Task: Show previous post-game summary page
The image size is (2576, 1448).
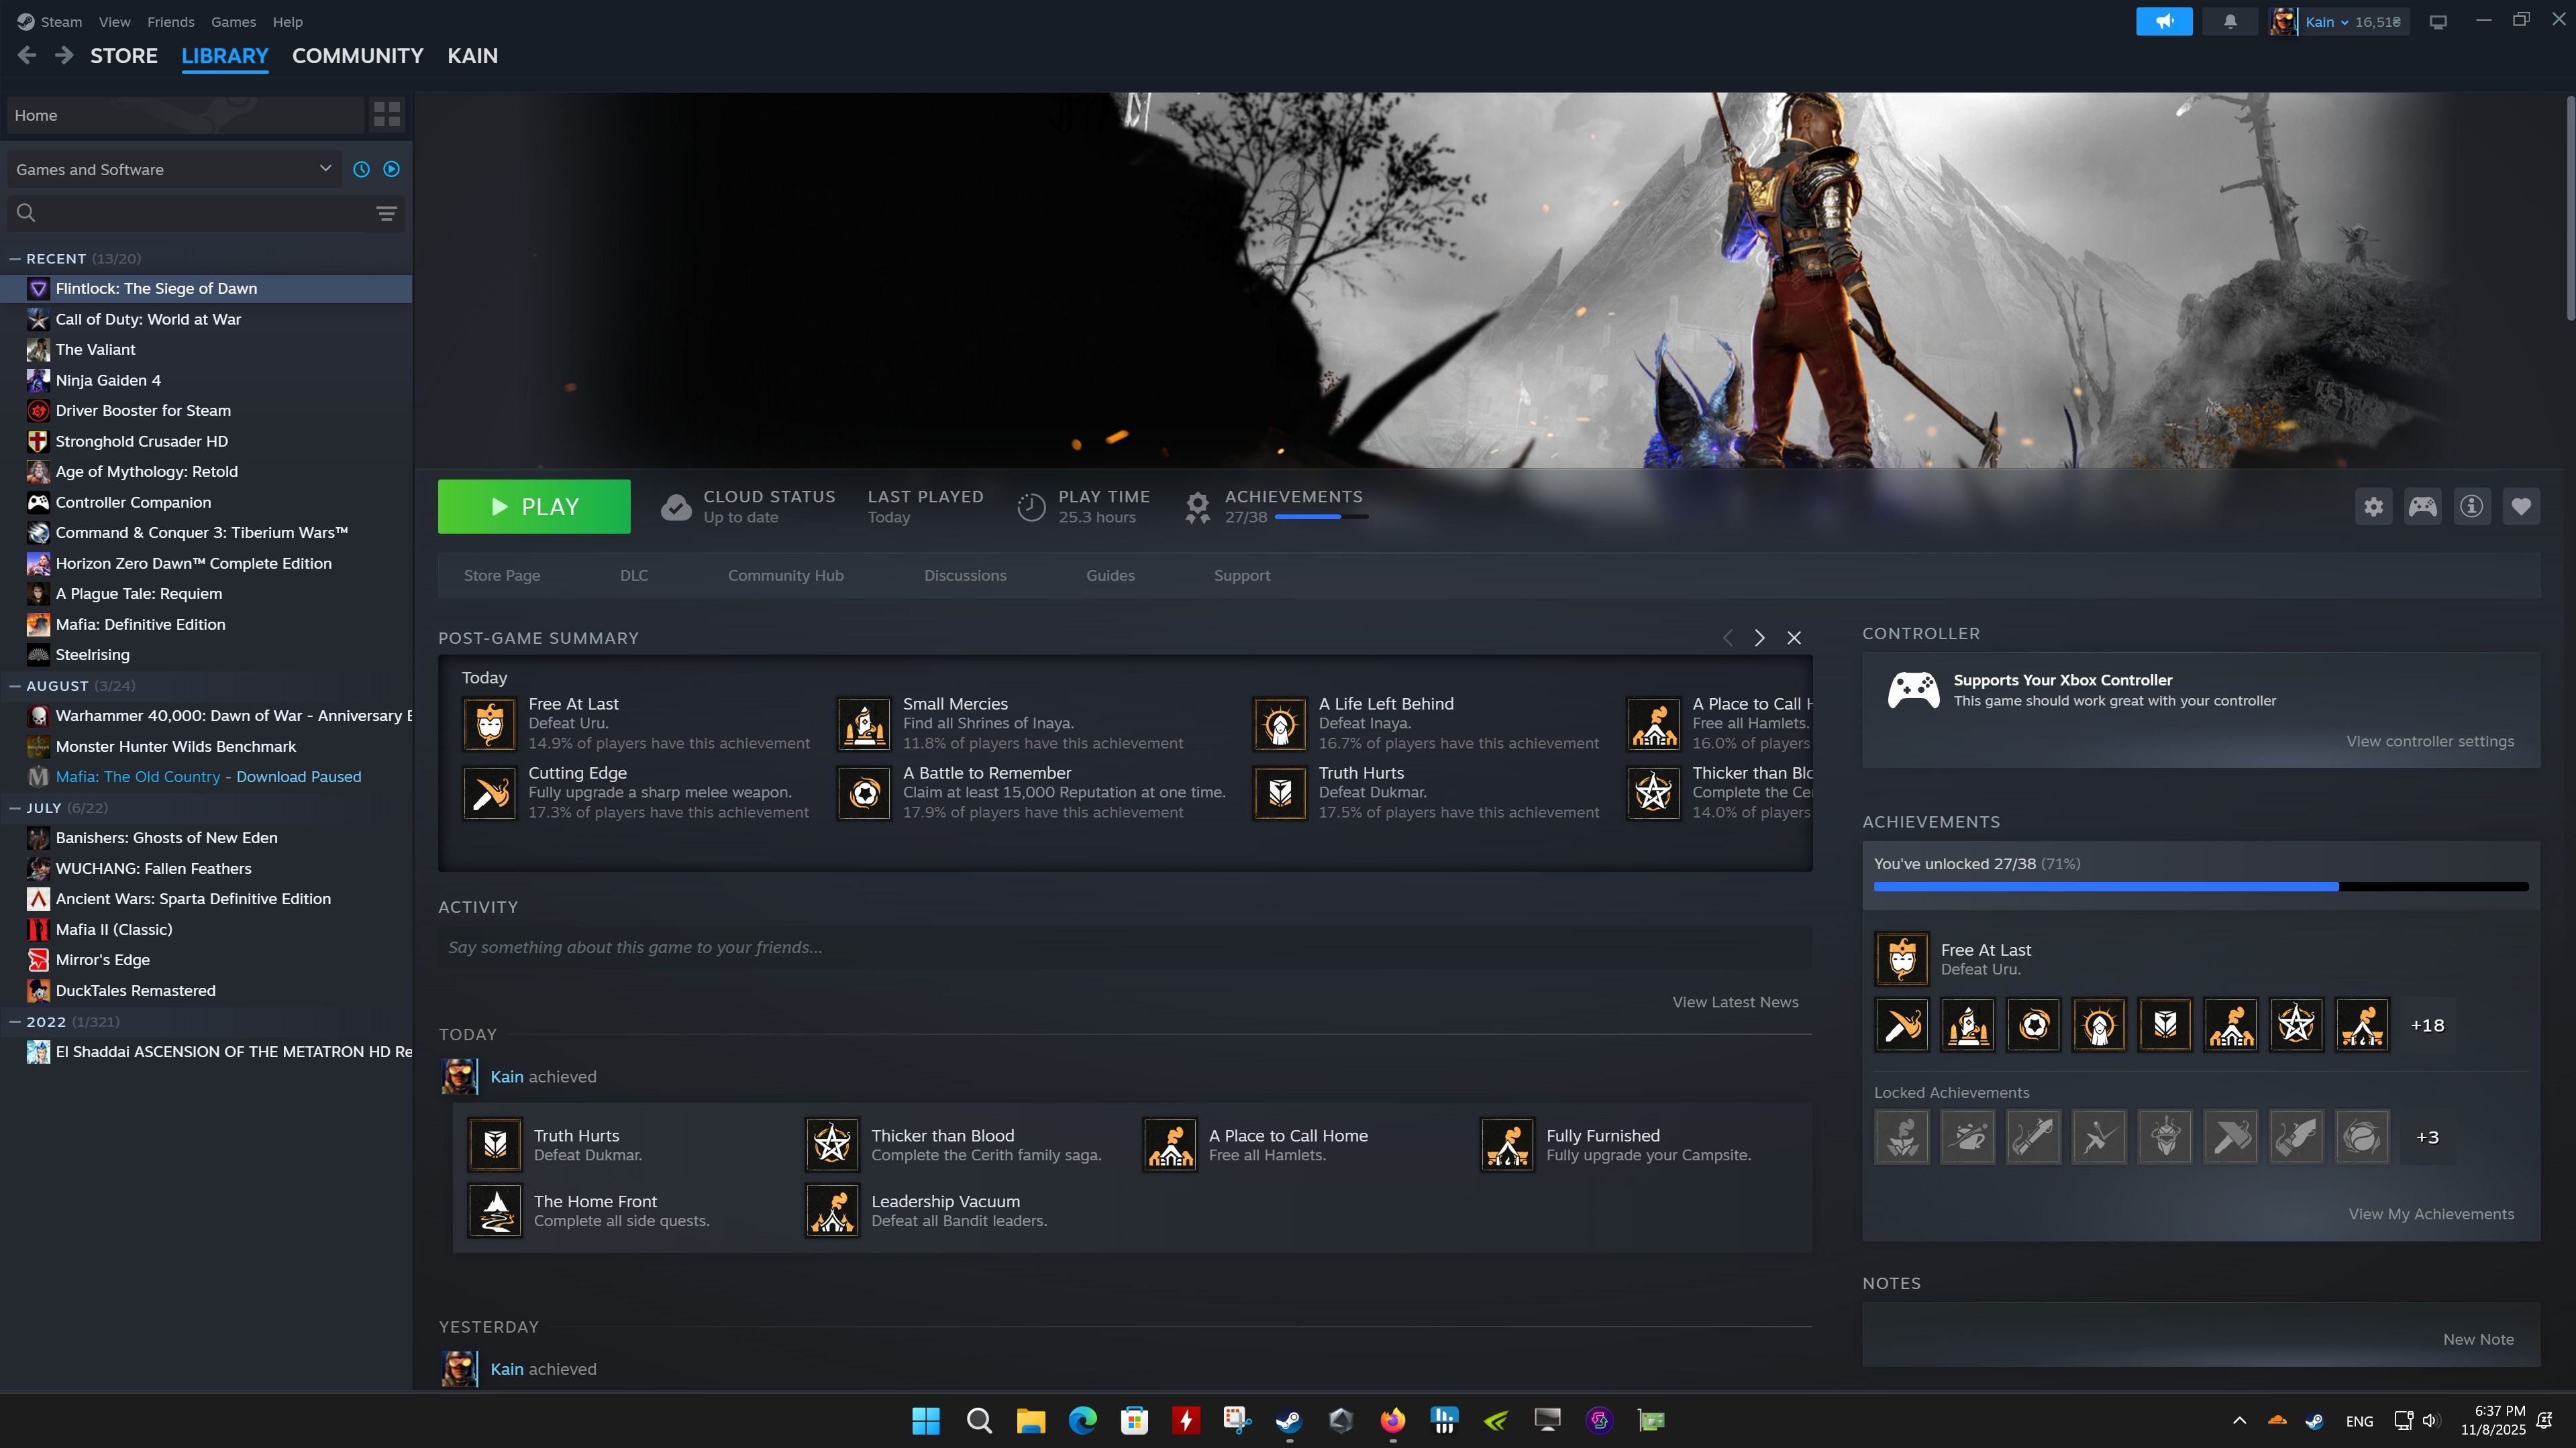Action: pyautogui.click(x=1727, y=638)
